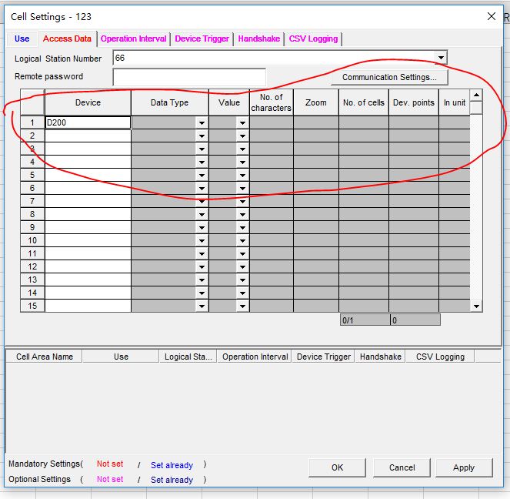The image size is (510, 499).
Task: Switch to the Use tab
Action: point(22,39)
